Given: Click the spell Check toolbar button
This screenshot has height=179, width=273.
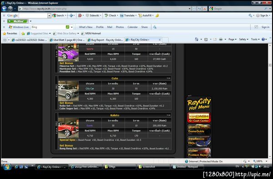Looking at the screenshot, I should pyautogui.click(x=111, y=15).
